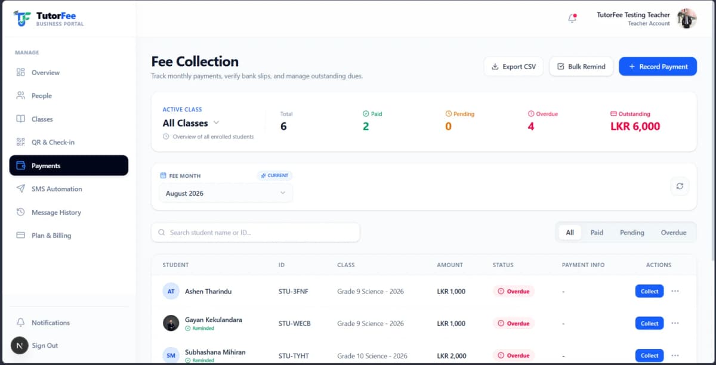Click the AT avatar for Ashen Tharindu

click(x=171, y=291)
